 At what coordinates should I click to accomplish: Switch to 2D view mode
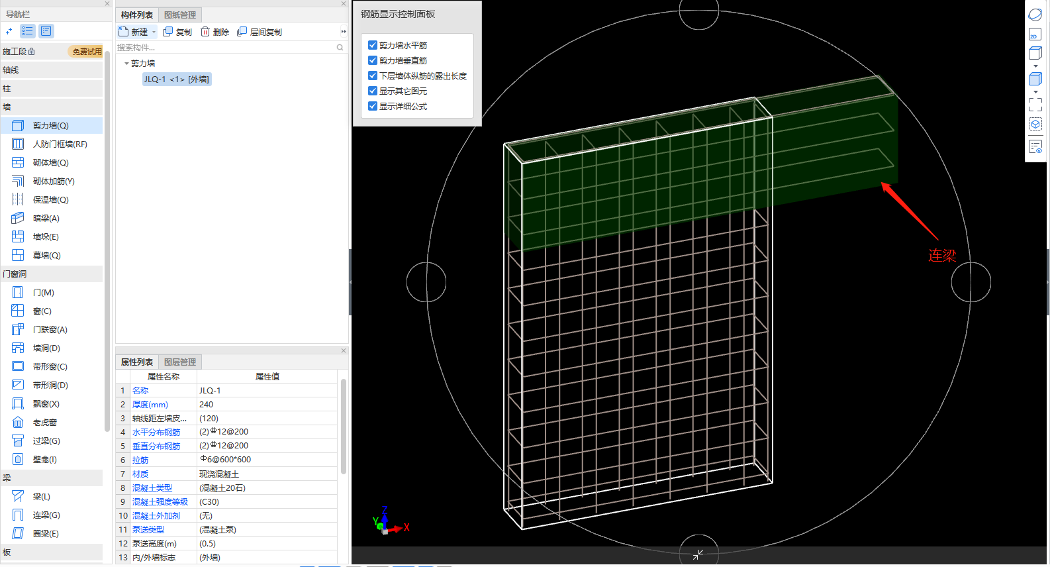[x=1035, y=34]
